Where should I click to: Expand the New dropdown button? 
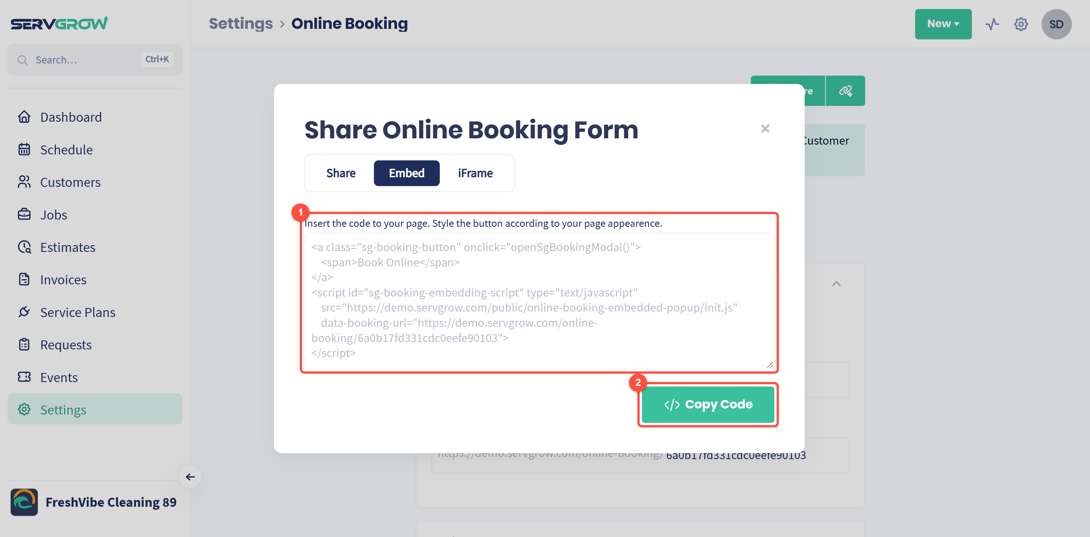(x=943, y=24)
